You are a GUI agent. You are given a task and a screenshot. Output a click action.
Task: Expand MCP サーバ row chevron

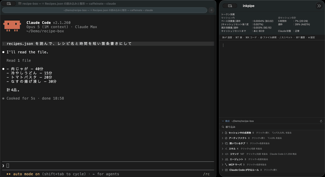point(223,165)
